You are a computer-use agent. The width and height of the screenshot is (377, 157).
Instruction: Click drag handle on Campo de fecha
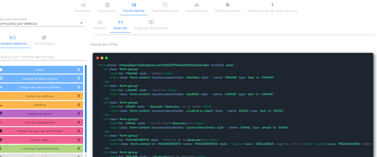pos(79,114)
